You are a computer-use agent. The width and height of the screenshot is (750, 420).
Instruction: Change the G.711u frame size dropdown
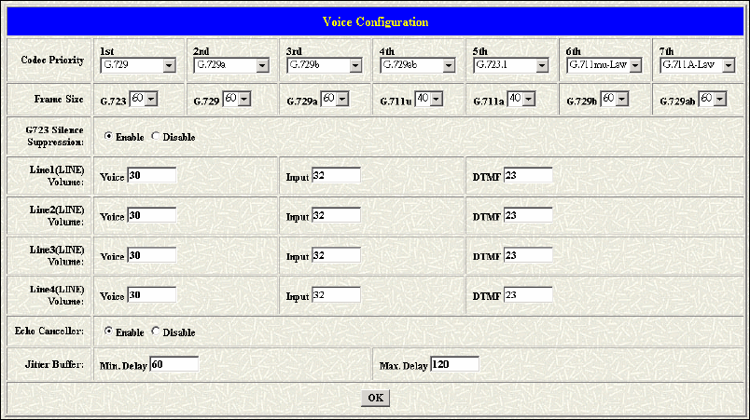[428, 99]
